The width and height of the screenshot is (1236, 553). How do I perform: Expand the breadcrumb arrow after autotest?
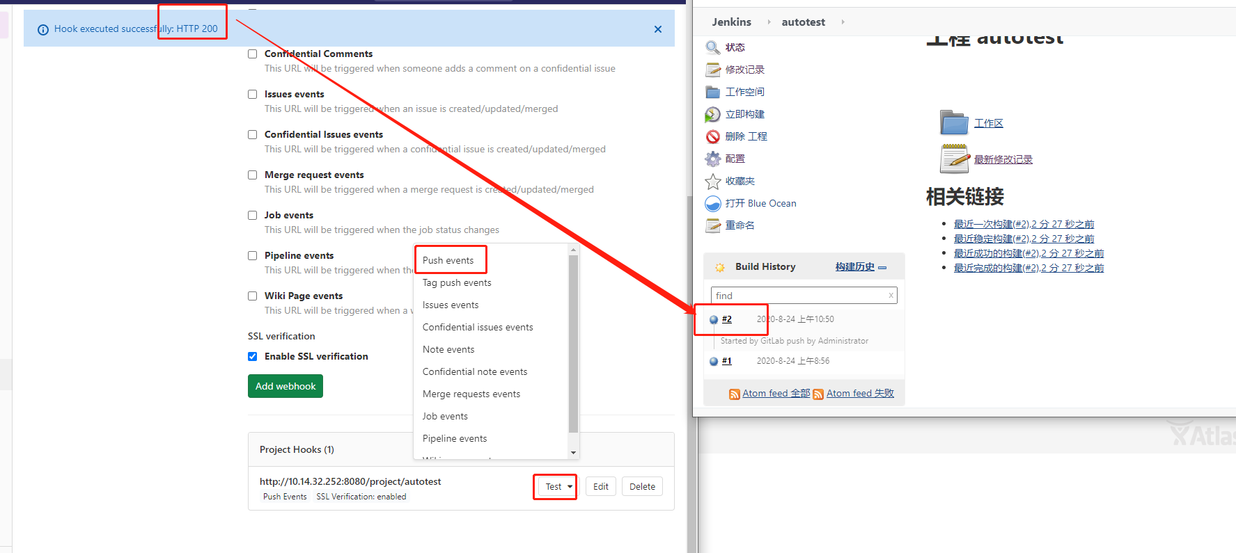(843, 22)
